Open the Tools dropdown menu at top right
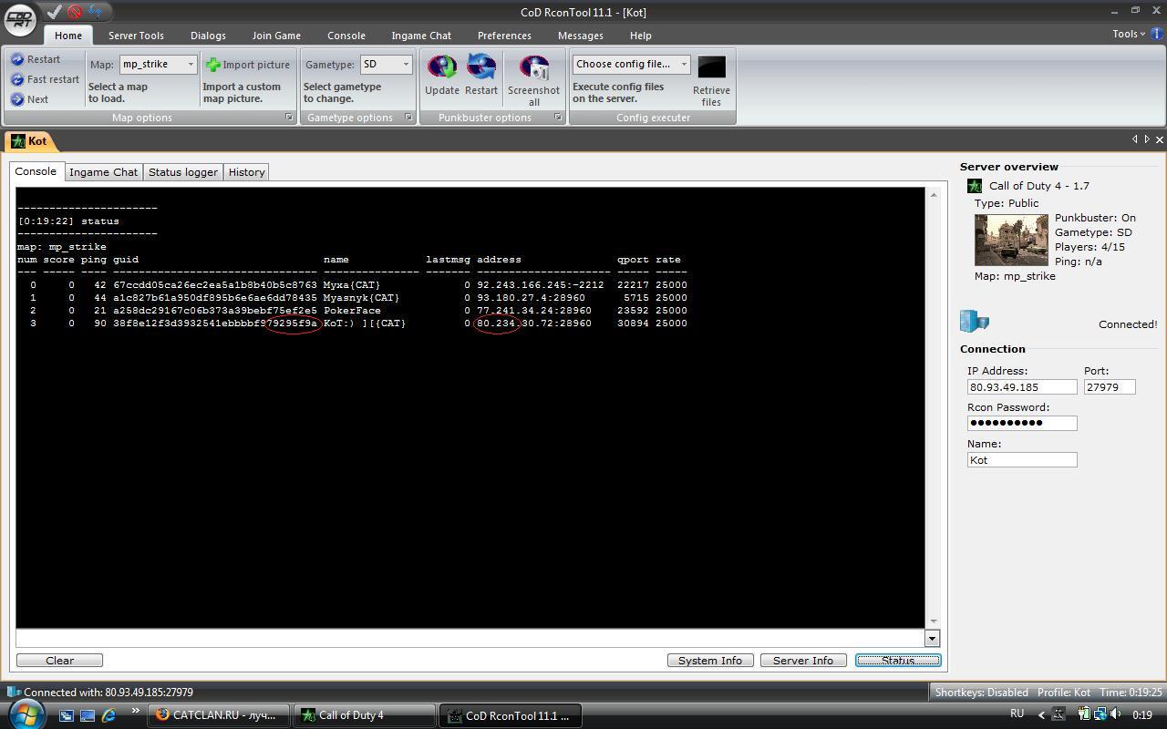The image size is (1167, 729). 1129,34
